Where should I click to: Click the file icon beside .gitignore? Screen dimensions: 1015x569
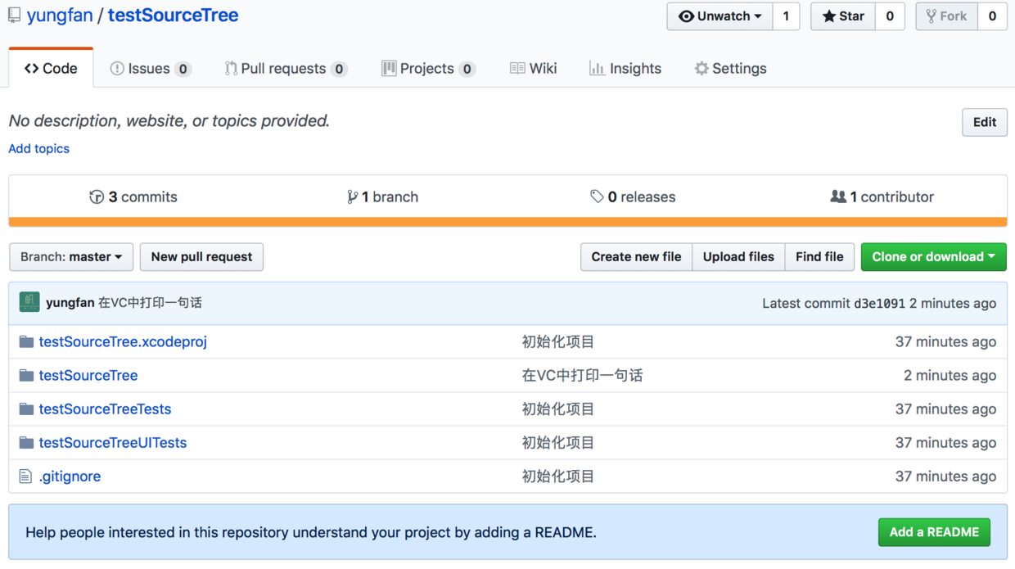[25, 476]
